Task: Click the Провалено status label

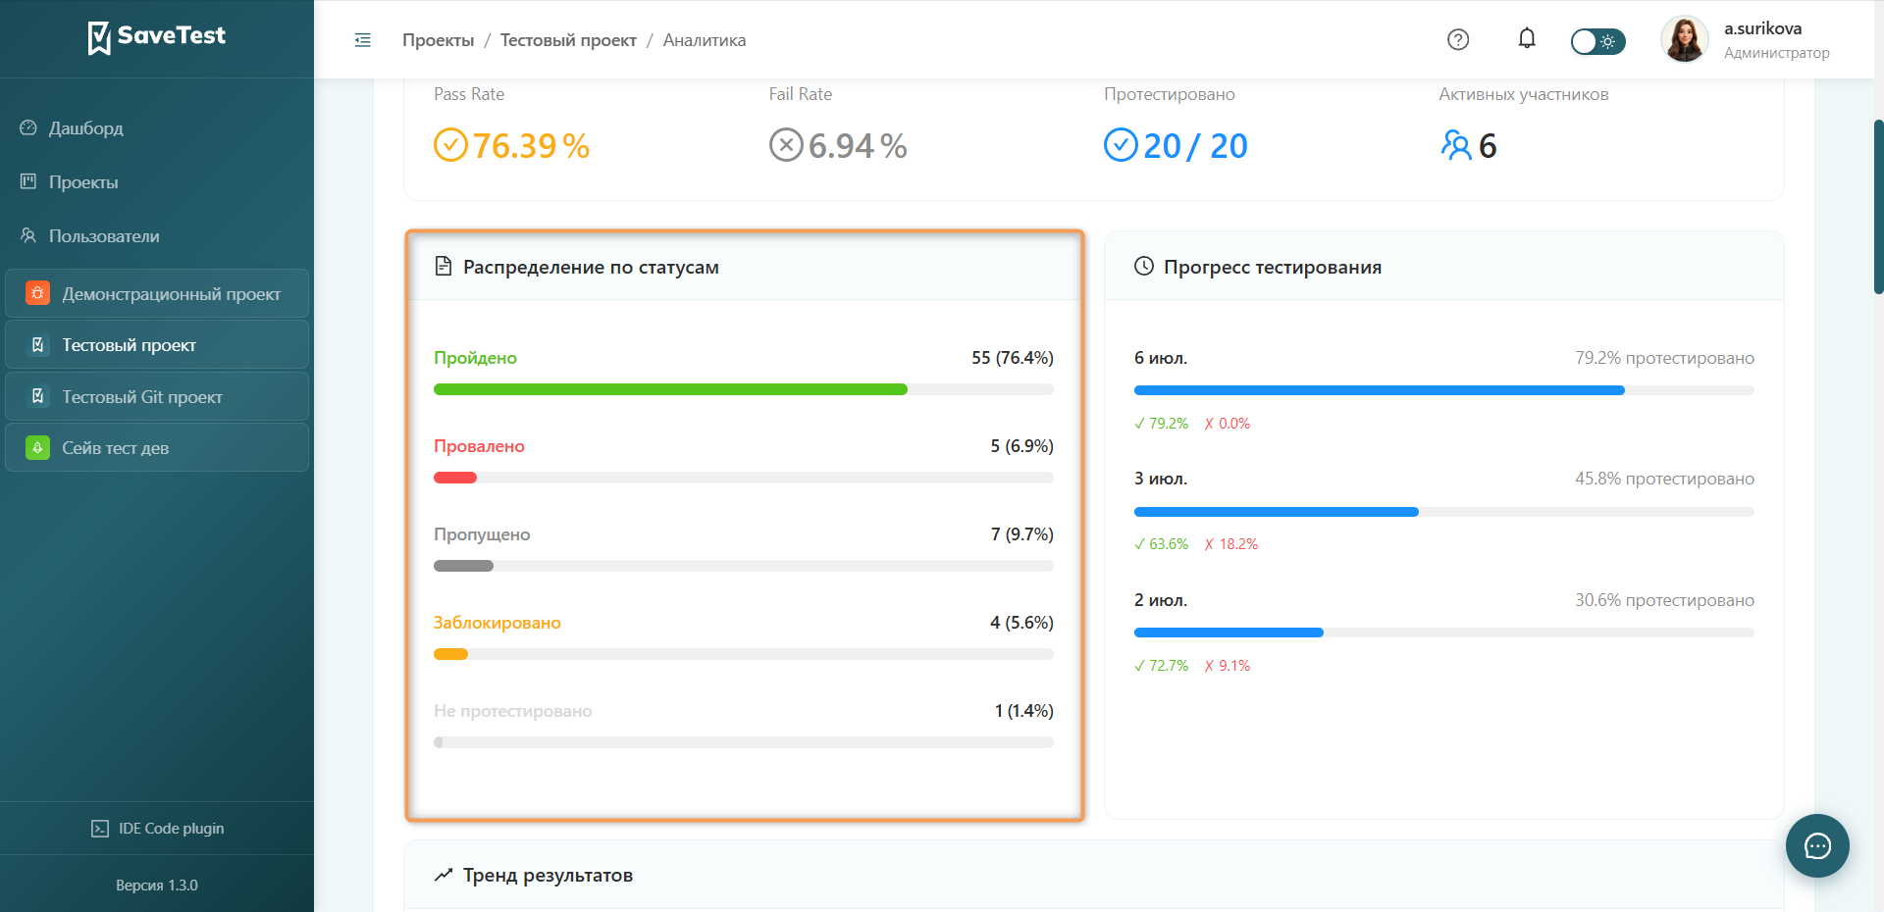Action: [479, 446]
